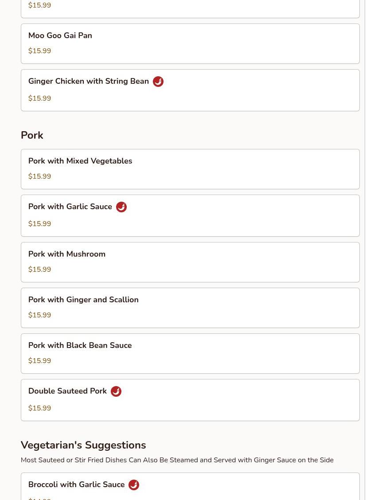Click the $15.99 price under Moo Goo Gai Pan
This screenshot has height=500, width=374.
point(39,51)
